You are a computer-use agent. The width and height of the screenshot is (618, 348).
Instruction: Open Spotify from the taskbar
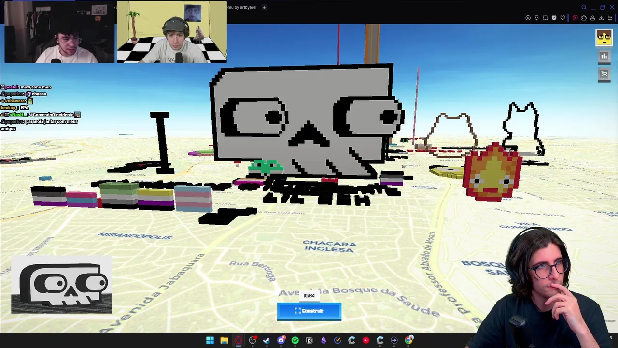point(295,340)
